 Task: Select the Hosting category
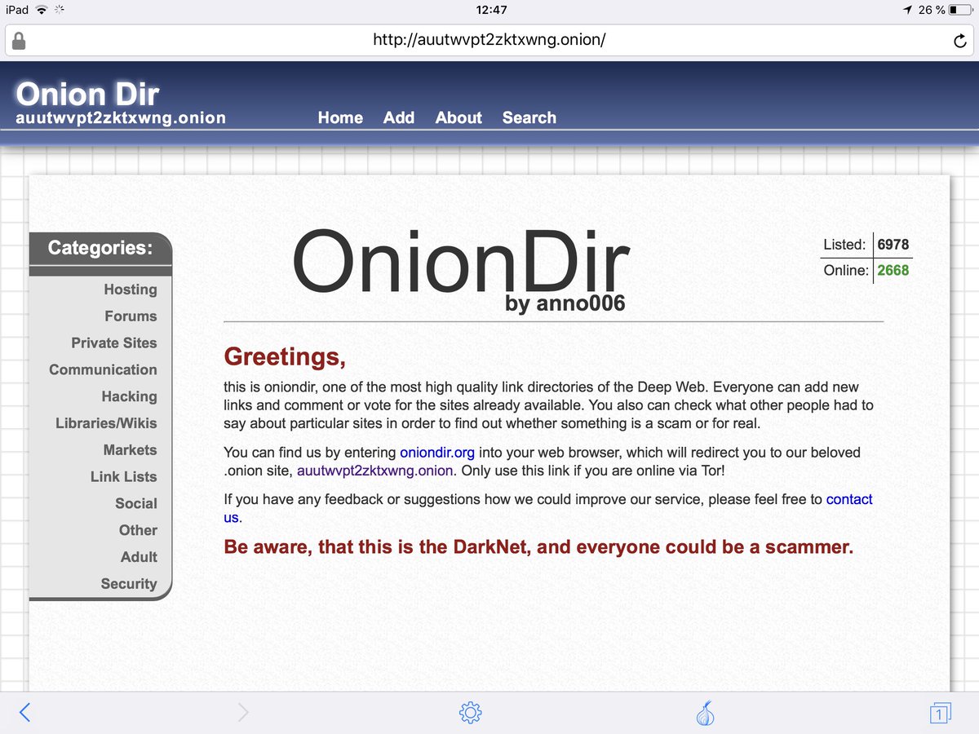click(131, 290)
